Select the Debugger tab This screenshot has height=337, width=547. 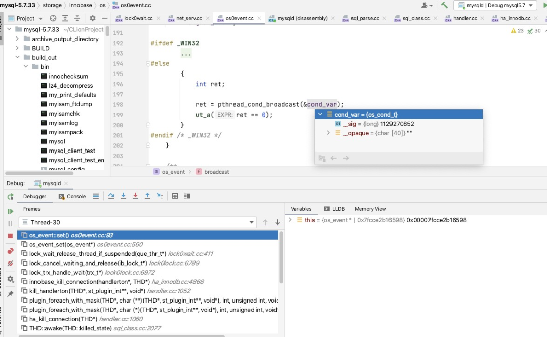pyautogui.click(x=34, y=196)
